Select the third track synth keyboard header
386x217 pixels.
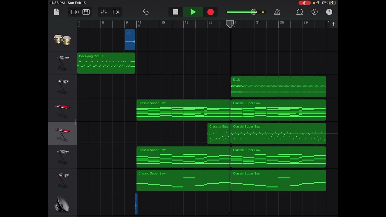(62, 87)
